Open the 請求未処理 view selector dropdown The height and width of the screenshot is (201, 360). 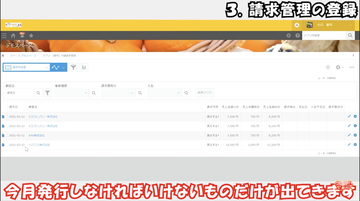coord(26,67)
